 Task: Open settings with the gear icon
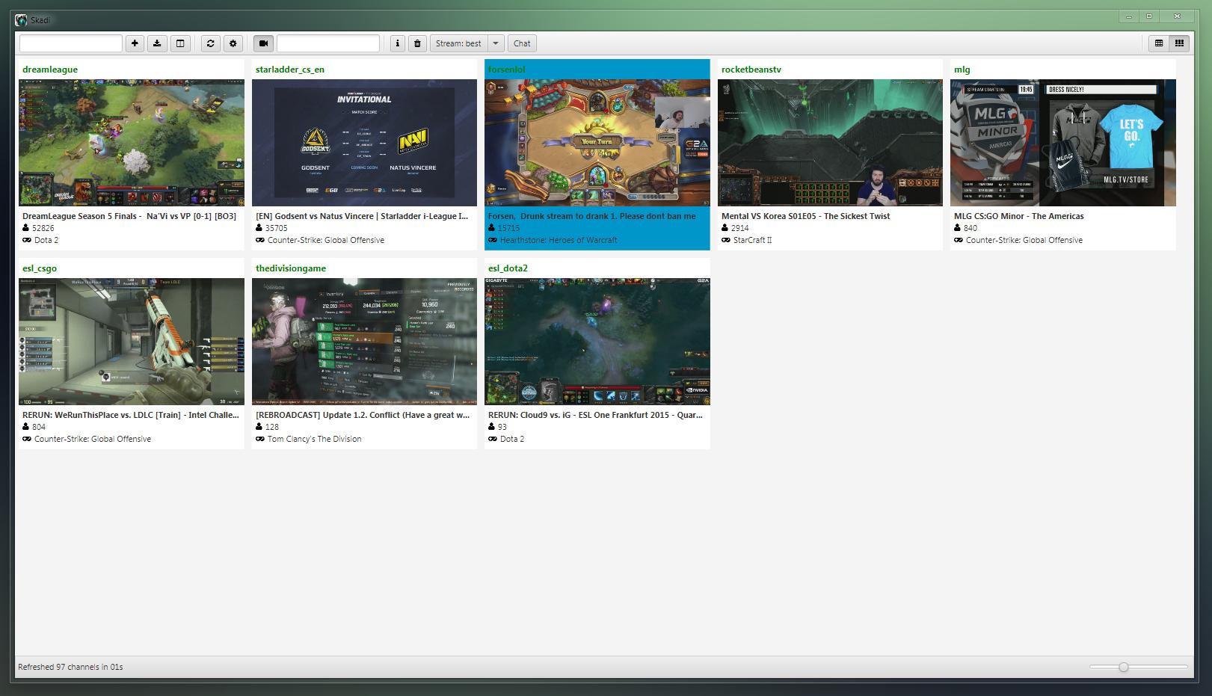click(x=233, y=43)
